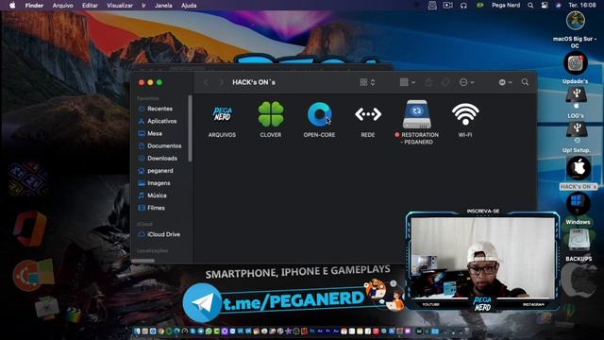Open the ARQUIVOS Pega Nerd folder icon

(223, 114)
